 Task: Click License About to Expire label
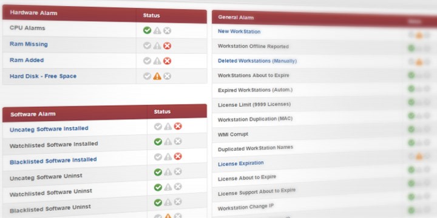(x=247, y=177)
